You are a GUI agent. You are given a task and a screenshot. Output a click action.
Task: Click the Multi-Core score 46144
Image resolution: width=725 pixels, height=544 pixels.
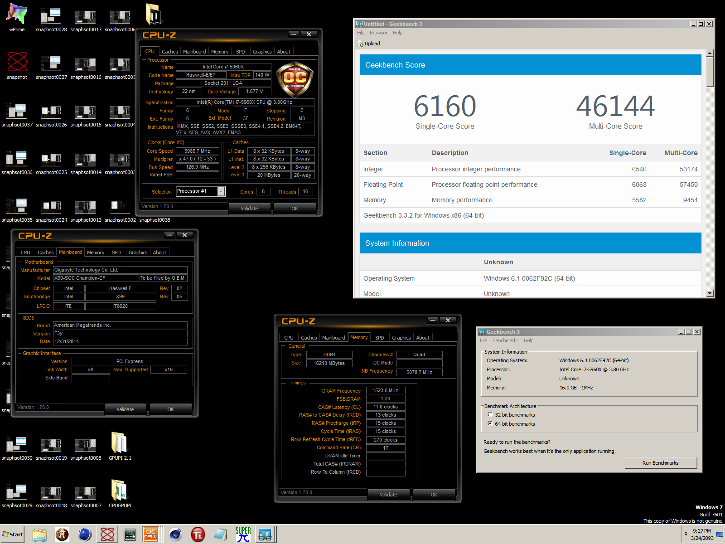pos(615,106)
